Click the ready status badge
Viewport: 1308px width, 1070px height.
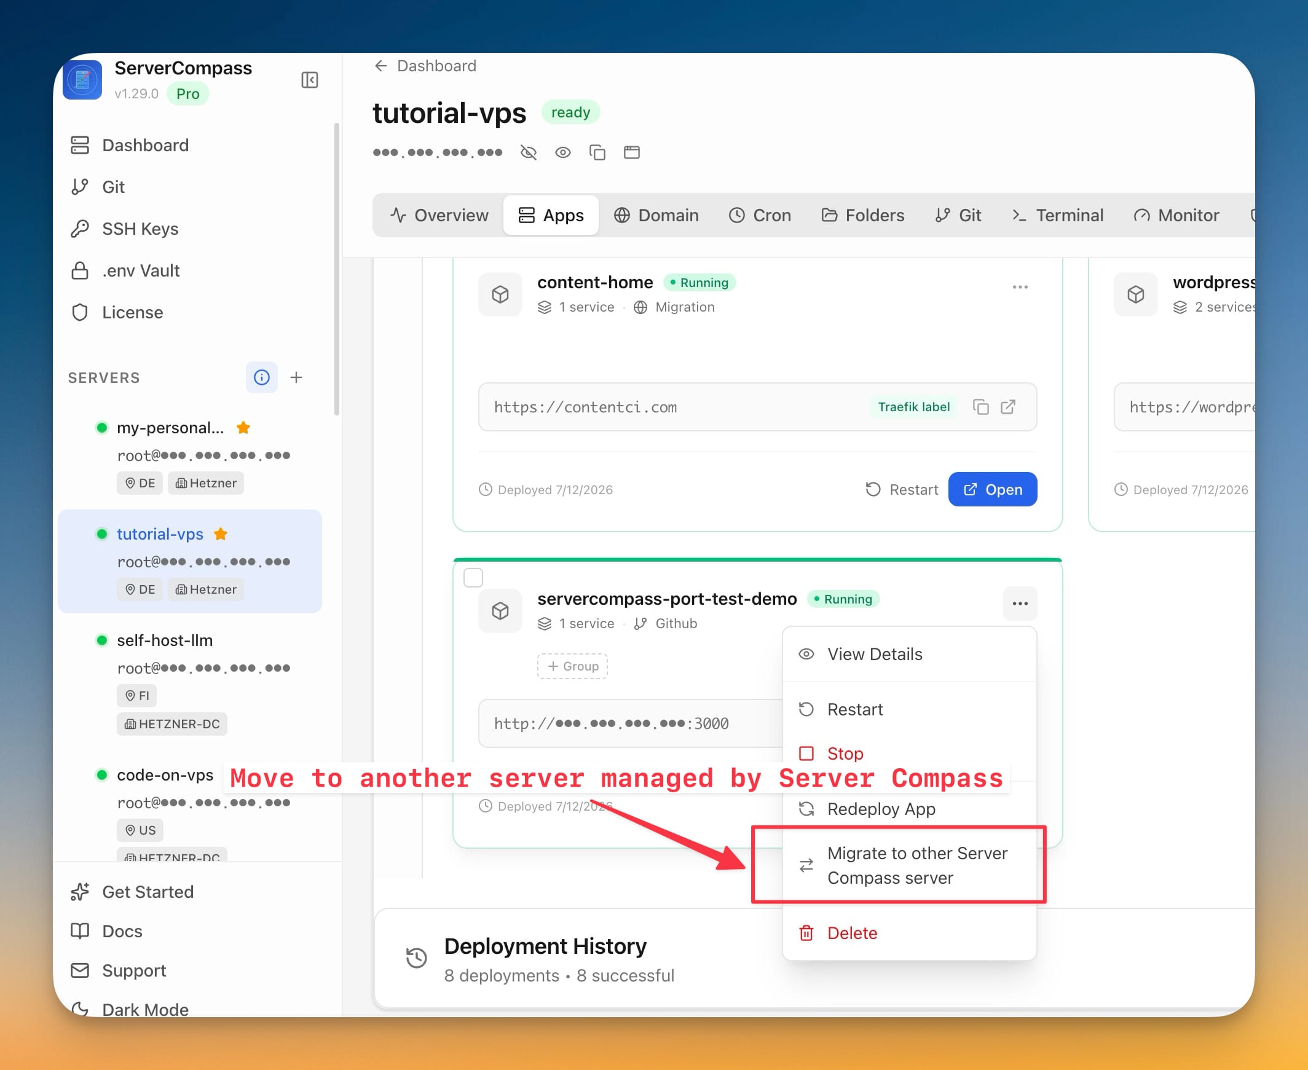click(x=571, y=113)
